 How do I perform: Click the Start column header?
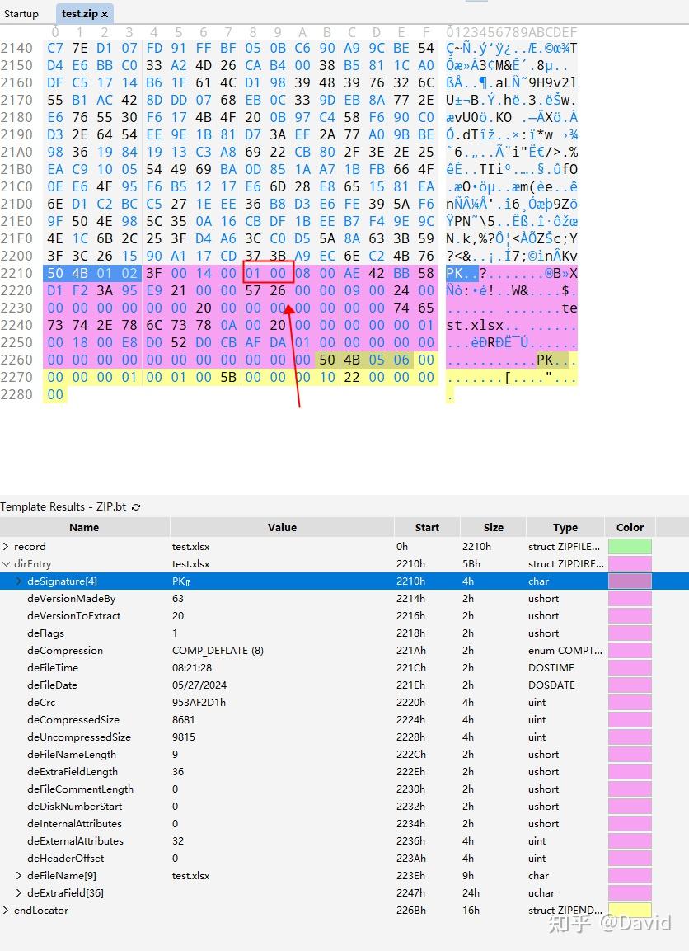(x=427, y=528)
